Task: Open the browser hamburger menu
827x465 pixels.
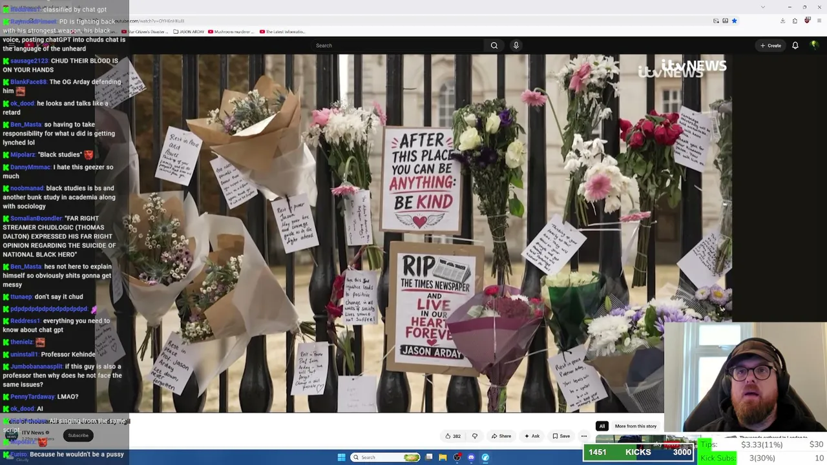Action: coord(819,21)
